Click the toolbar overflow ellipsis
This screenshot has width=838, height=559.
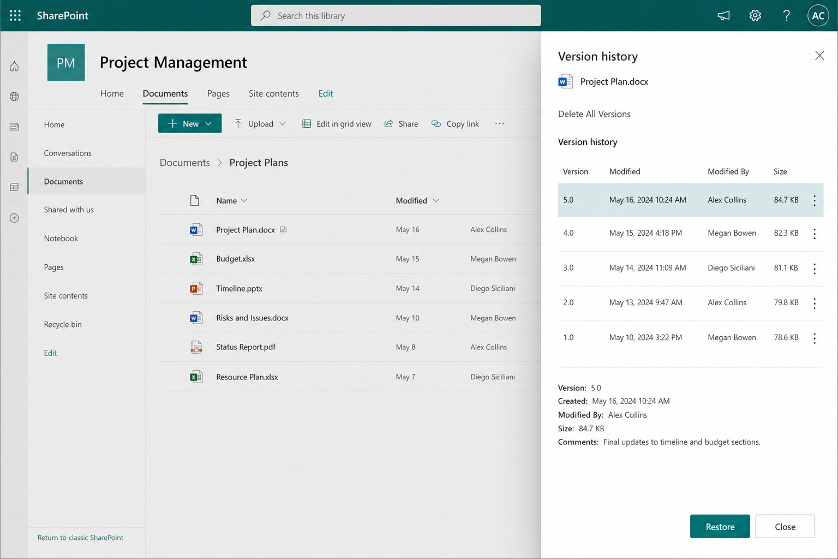point(499,123)
